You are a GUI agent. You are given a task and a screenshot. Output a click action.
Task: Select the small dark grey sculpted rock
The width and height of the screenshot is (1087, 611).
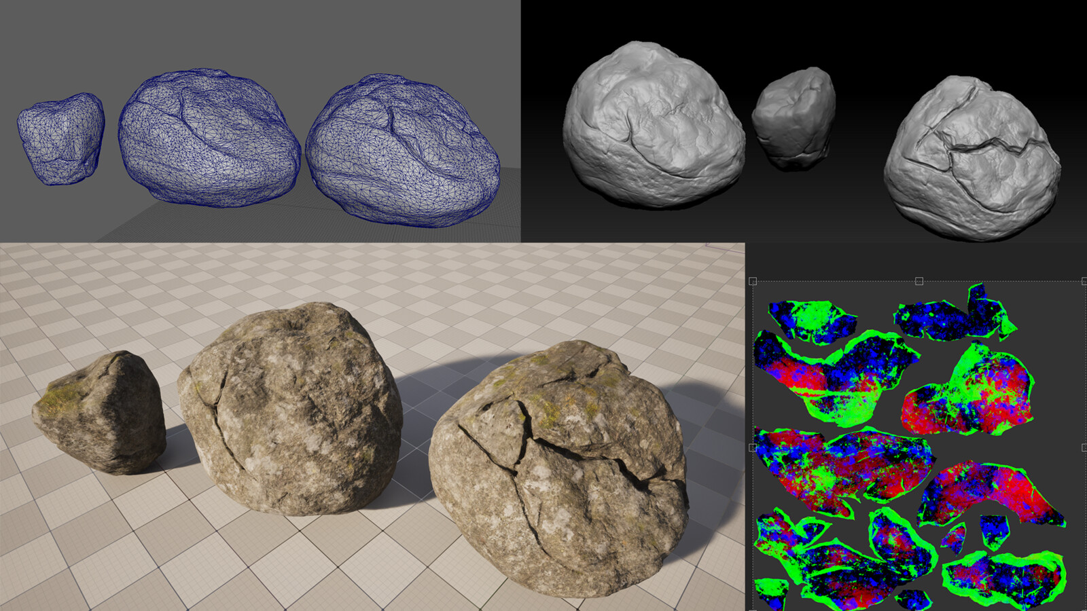(x=794, y=118)
